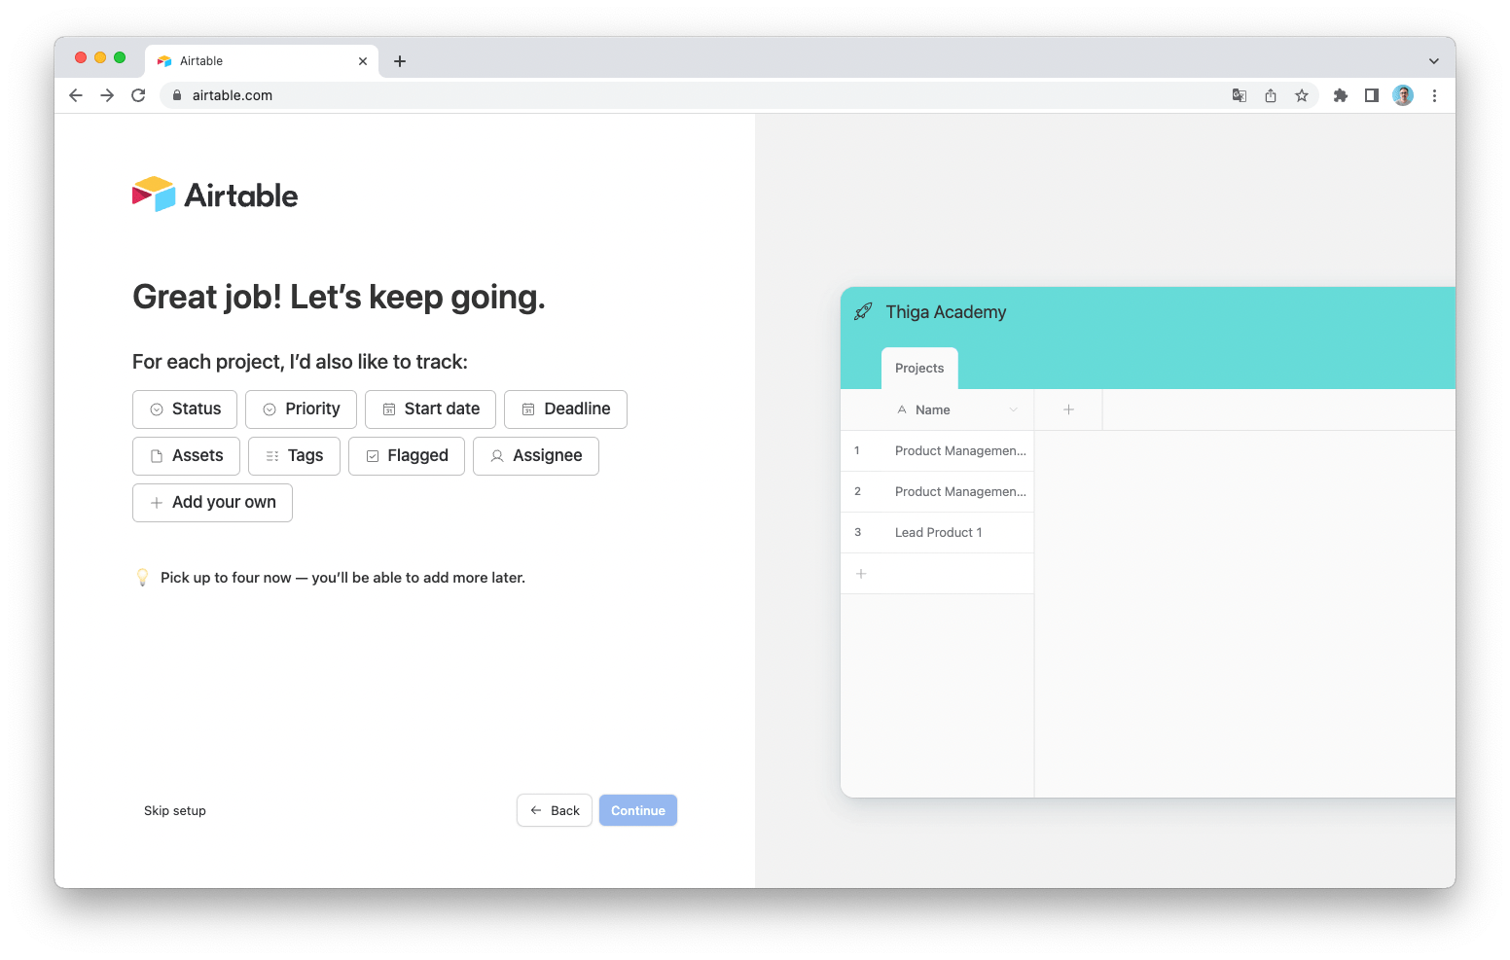1510x960 pixels.
Task: Open the browser tab search chevron
Action: (1433, 60)
